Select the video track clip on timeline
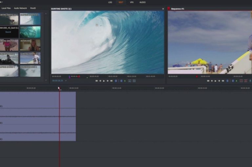The image size is (252, 167). (x=38, y=100)
